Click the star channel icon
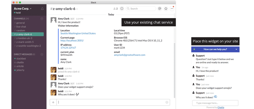 166,8
